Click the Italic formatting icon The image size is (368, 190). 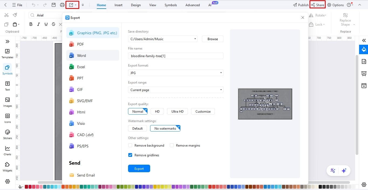click(39, 24)
